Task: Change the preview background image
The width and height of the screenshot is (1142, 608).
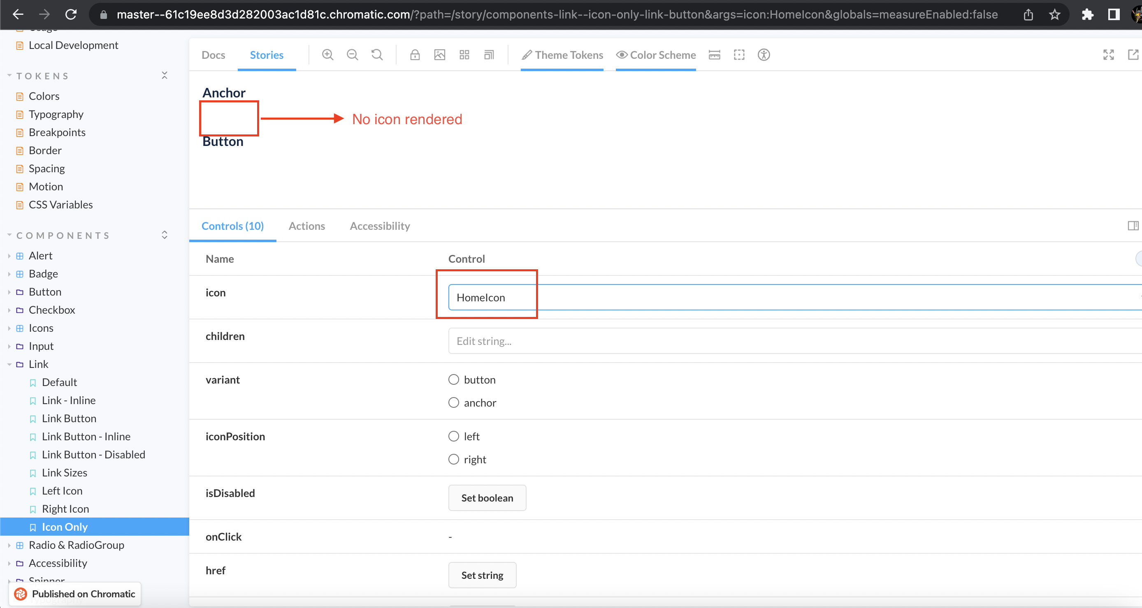Action: pos(439,55)
